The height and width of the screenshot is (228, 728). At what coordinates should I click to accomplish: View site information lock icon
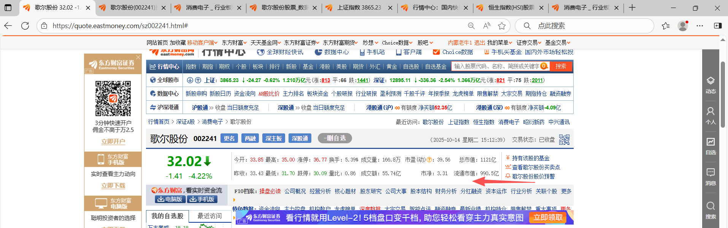[44, 26]
